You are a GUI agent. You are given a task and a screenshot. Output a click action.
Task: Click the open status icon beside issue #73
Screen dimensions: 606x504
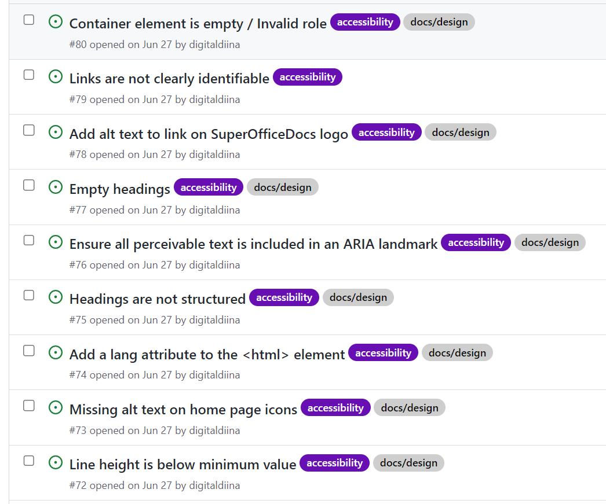(x=56, y=408)
